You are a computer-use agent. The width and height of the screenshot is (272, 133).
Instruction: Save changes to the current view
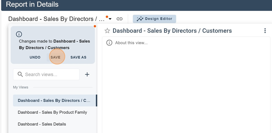point(56,57)
